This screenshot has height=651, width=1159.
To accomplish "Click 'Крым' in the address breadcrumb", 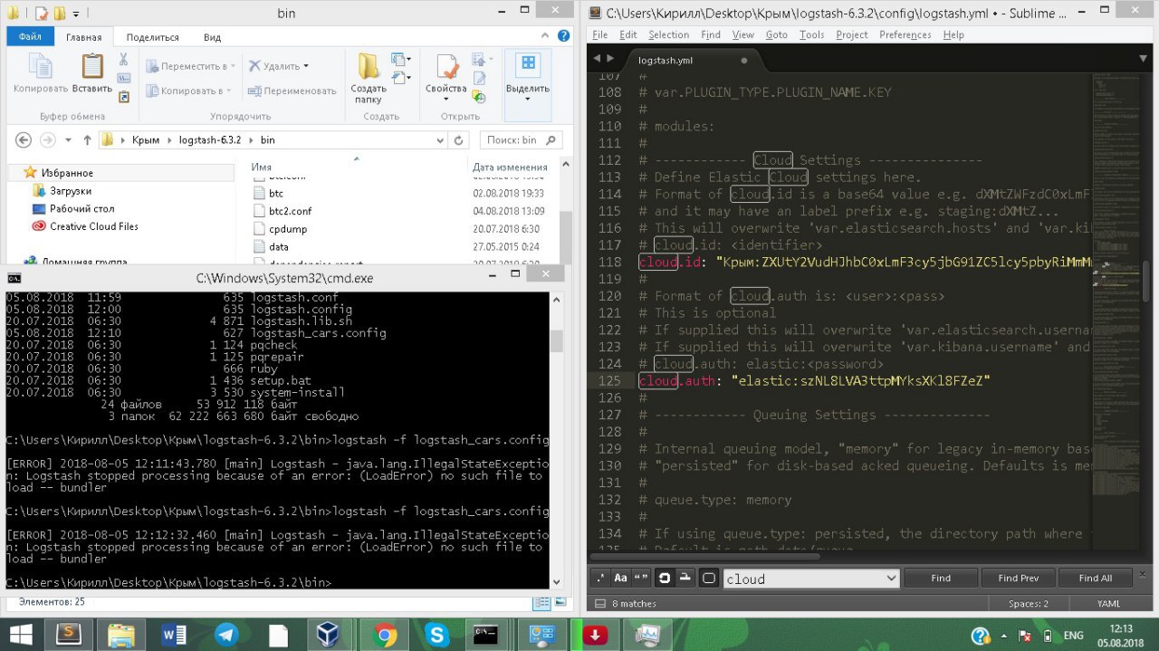I will pyautogui.click(x=145, y=140).
